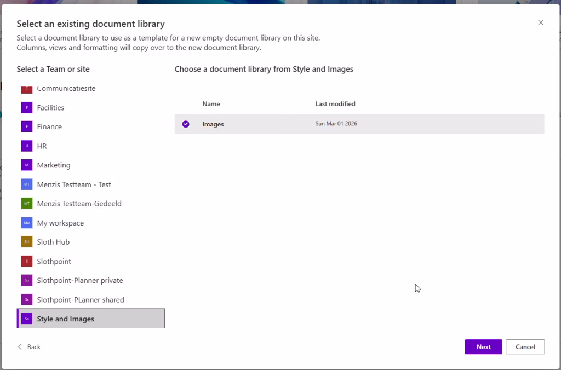Close the document library dialog
Image resolution: width=561 pixels, height=370 pixels.
[x=541, y=22]
